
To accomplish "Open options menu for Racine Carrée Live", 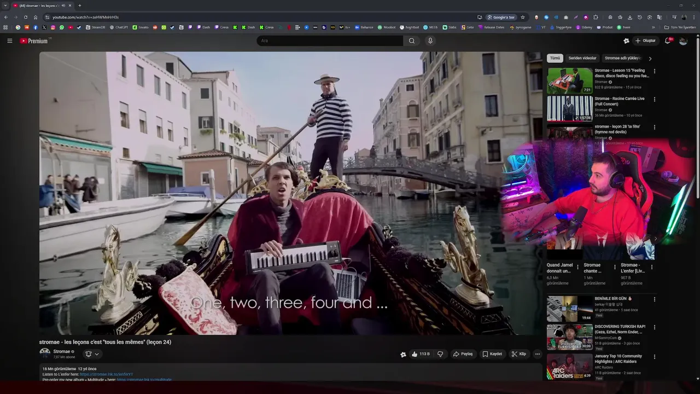I will pos(654,100).
